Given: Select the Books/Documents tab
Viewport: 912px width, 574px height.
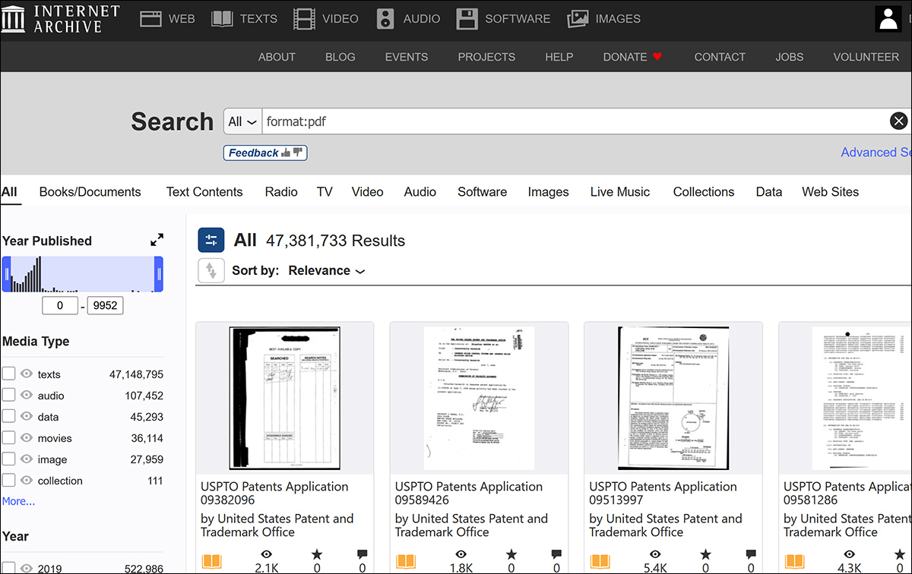Looking at the screenshot, I should coord(90,192).
